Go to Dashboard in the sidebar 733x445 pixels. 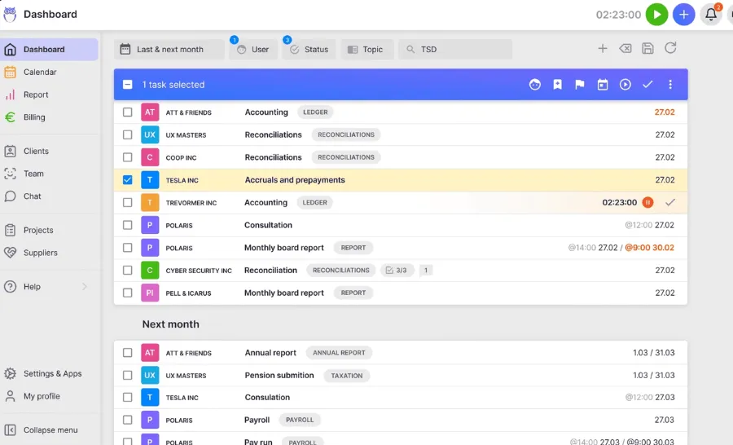[x=49, y=49]
